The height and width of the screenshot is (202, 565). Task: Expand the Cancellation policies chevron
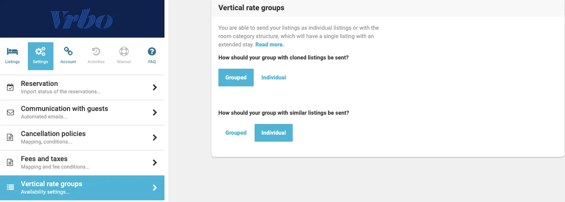155,137
